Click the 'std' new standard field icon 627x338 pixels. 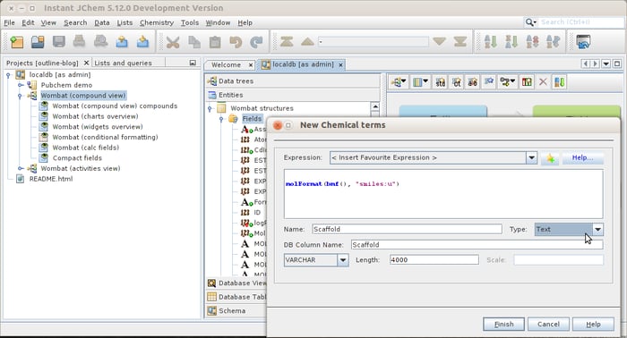[441, 82]
